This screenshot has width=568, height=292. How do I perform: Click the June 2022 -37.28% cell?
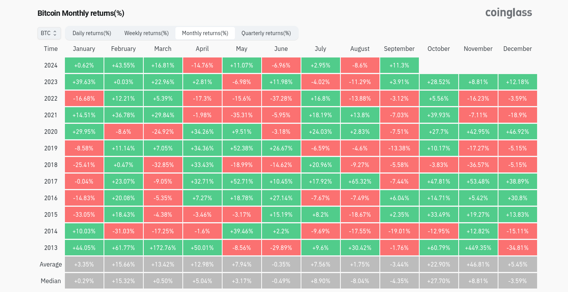click(281, 98)
